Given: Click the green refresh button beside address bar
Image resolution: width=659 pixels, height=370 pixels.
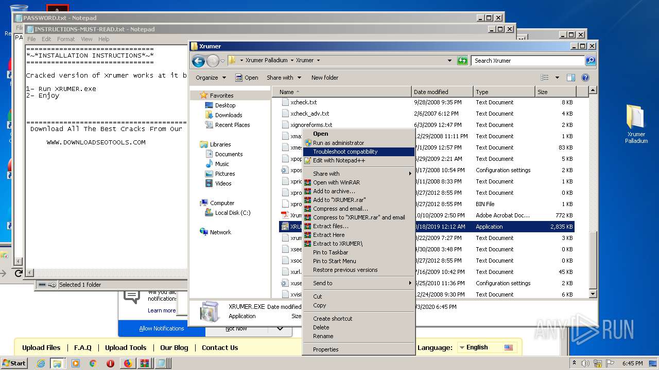Looking at the screenshot, I should [462, 61].
